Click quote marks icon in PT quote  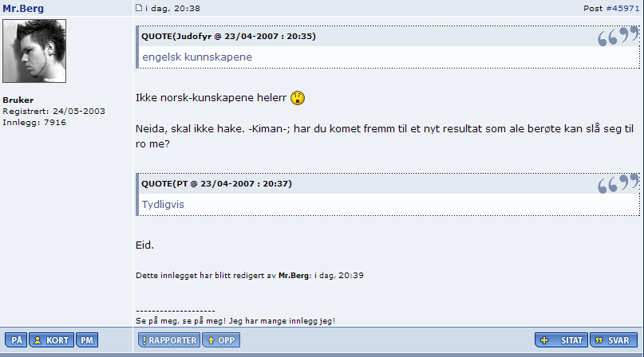click(618, 183)
